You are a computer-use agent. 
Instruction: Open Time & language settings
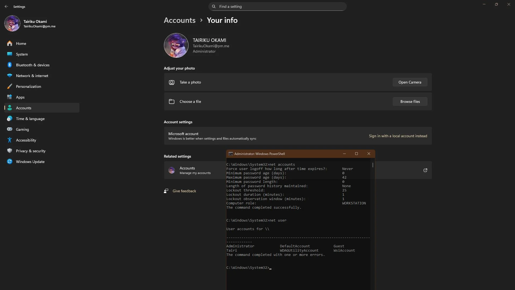click(42, 119)
